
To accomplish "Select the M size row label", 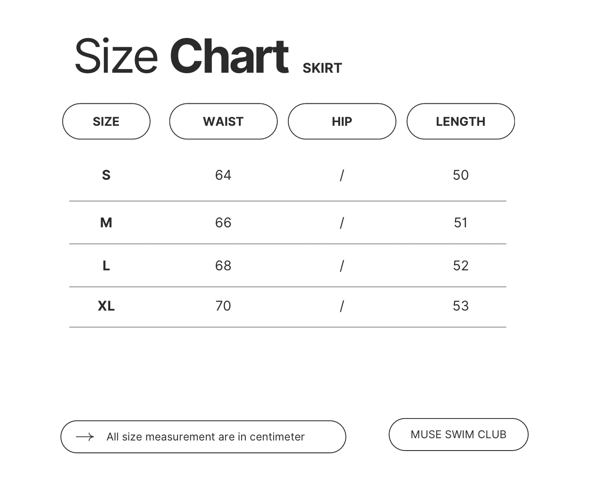I will pos(106,223).
